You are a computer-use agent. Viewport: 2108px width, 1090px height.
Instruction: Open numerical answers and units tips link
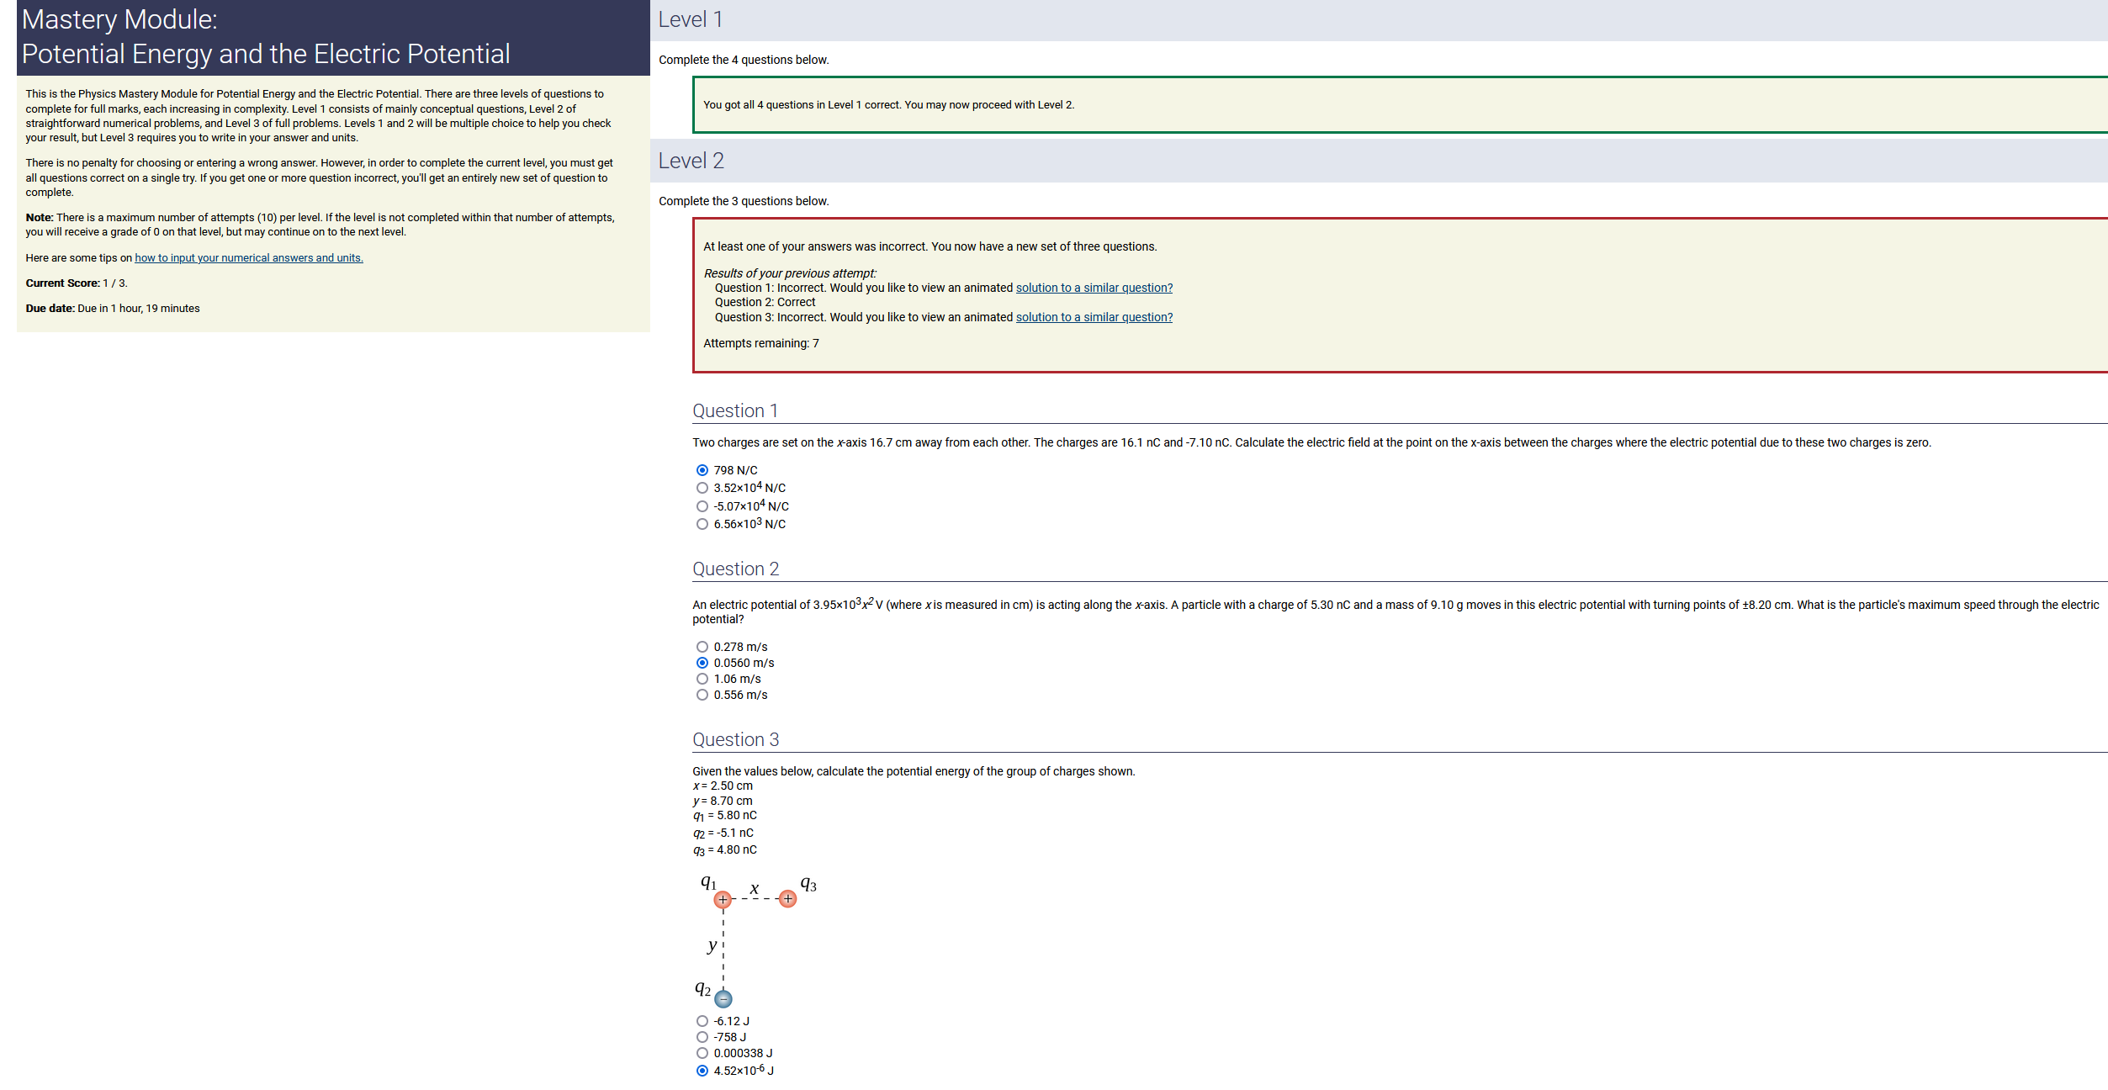click(249, 258)
